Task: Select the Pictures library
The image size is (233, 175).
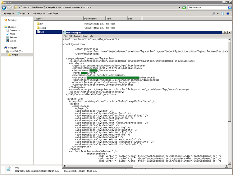Action: 13,38
